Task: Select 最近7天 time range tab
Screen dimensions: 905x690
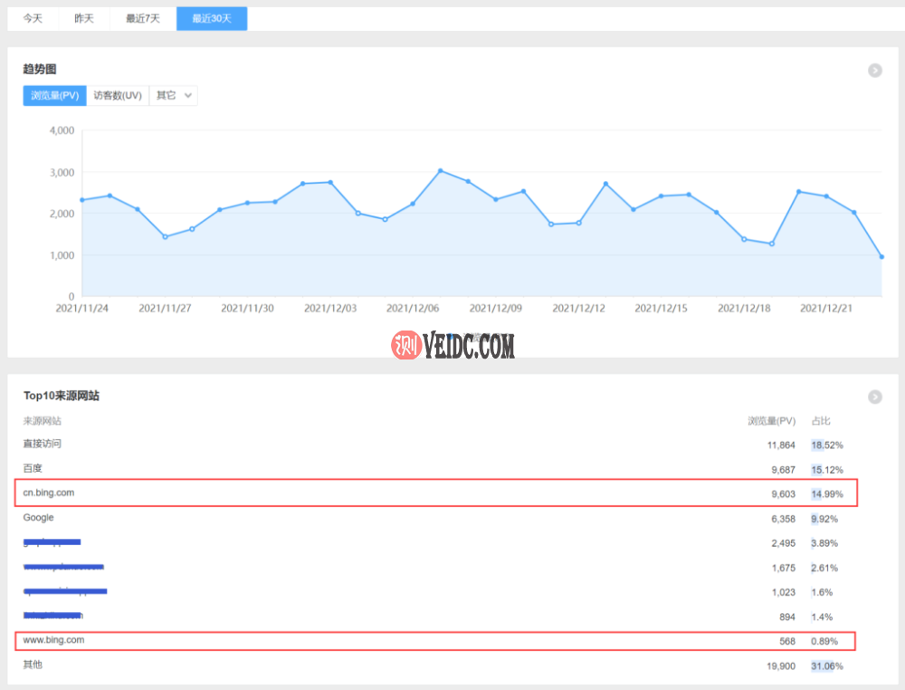Action: [x=143, y=18]
